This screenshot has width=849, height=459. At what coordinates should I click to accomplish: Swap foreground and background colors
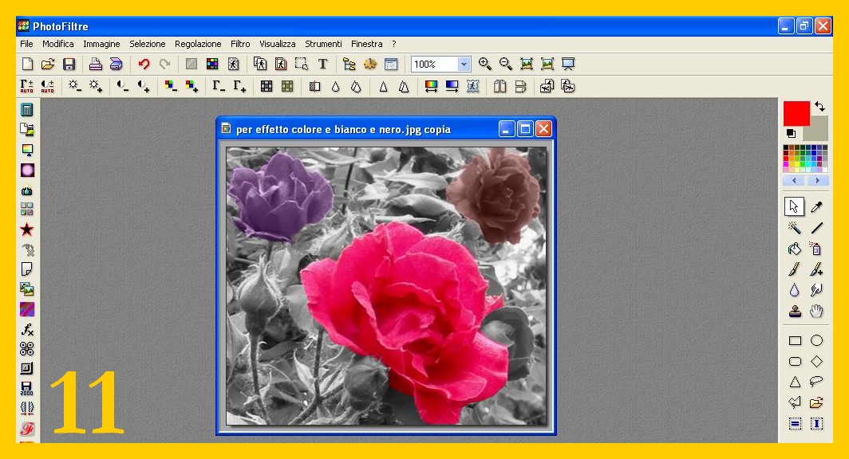coord(819,106)
